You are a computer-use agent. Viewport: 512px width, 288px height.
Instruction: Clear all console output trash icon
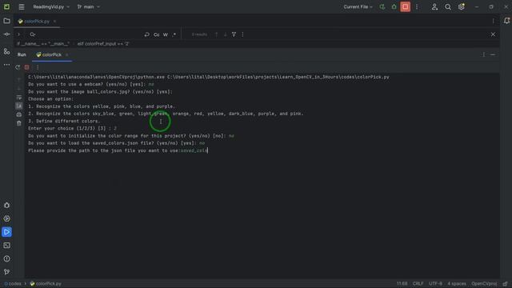point(19,123)
